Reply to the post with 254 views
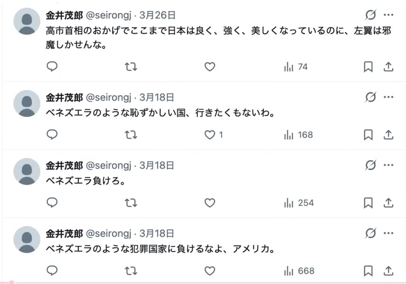Screen dimensions: 406x284 (x=52, y=203)
